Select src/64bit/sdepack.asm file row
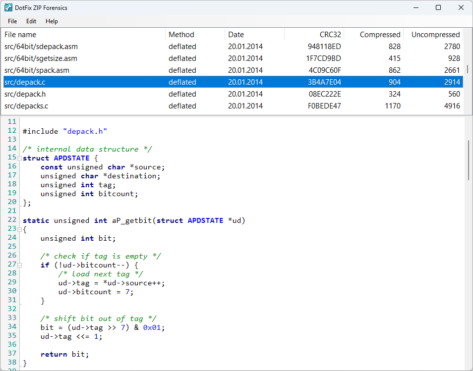This screenshot has height=371, width=473. (x=233, y=47)
